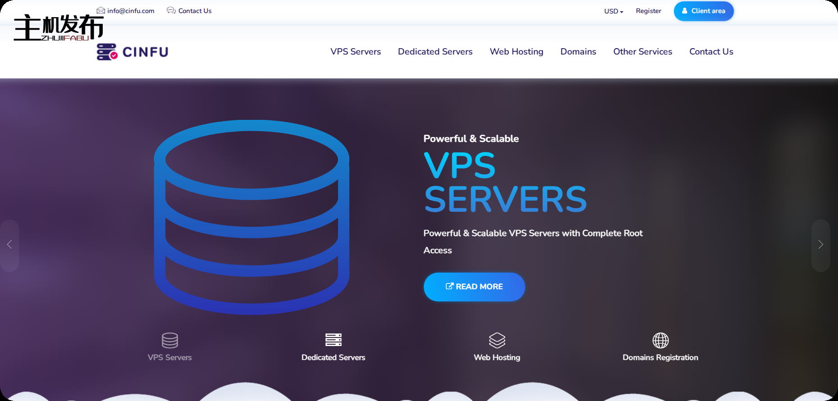838x401 pixels.
Task: Open the Client area button
Action: 703,11
